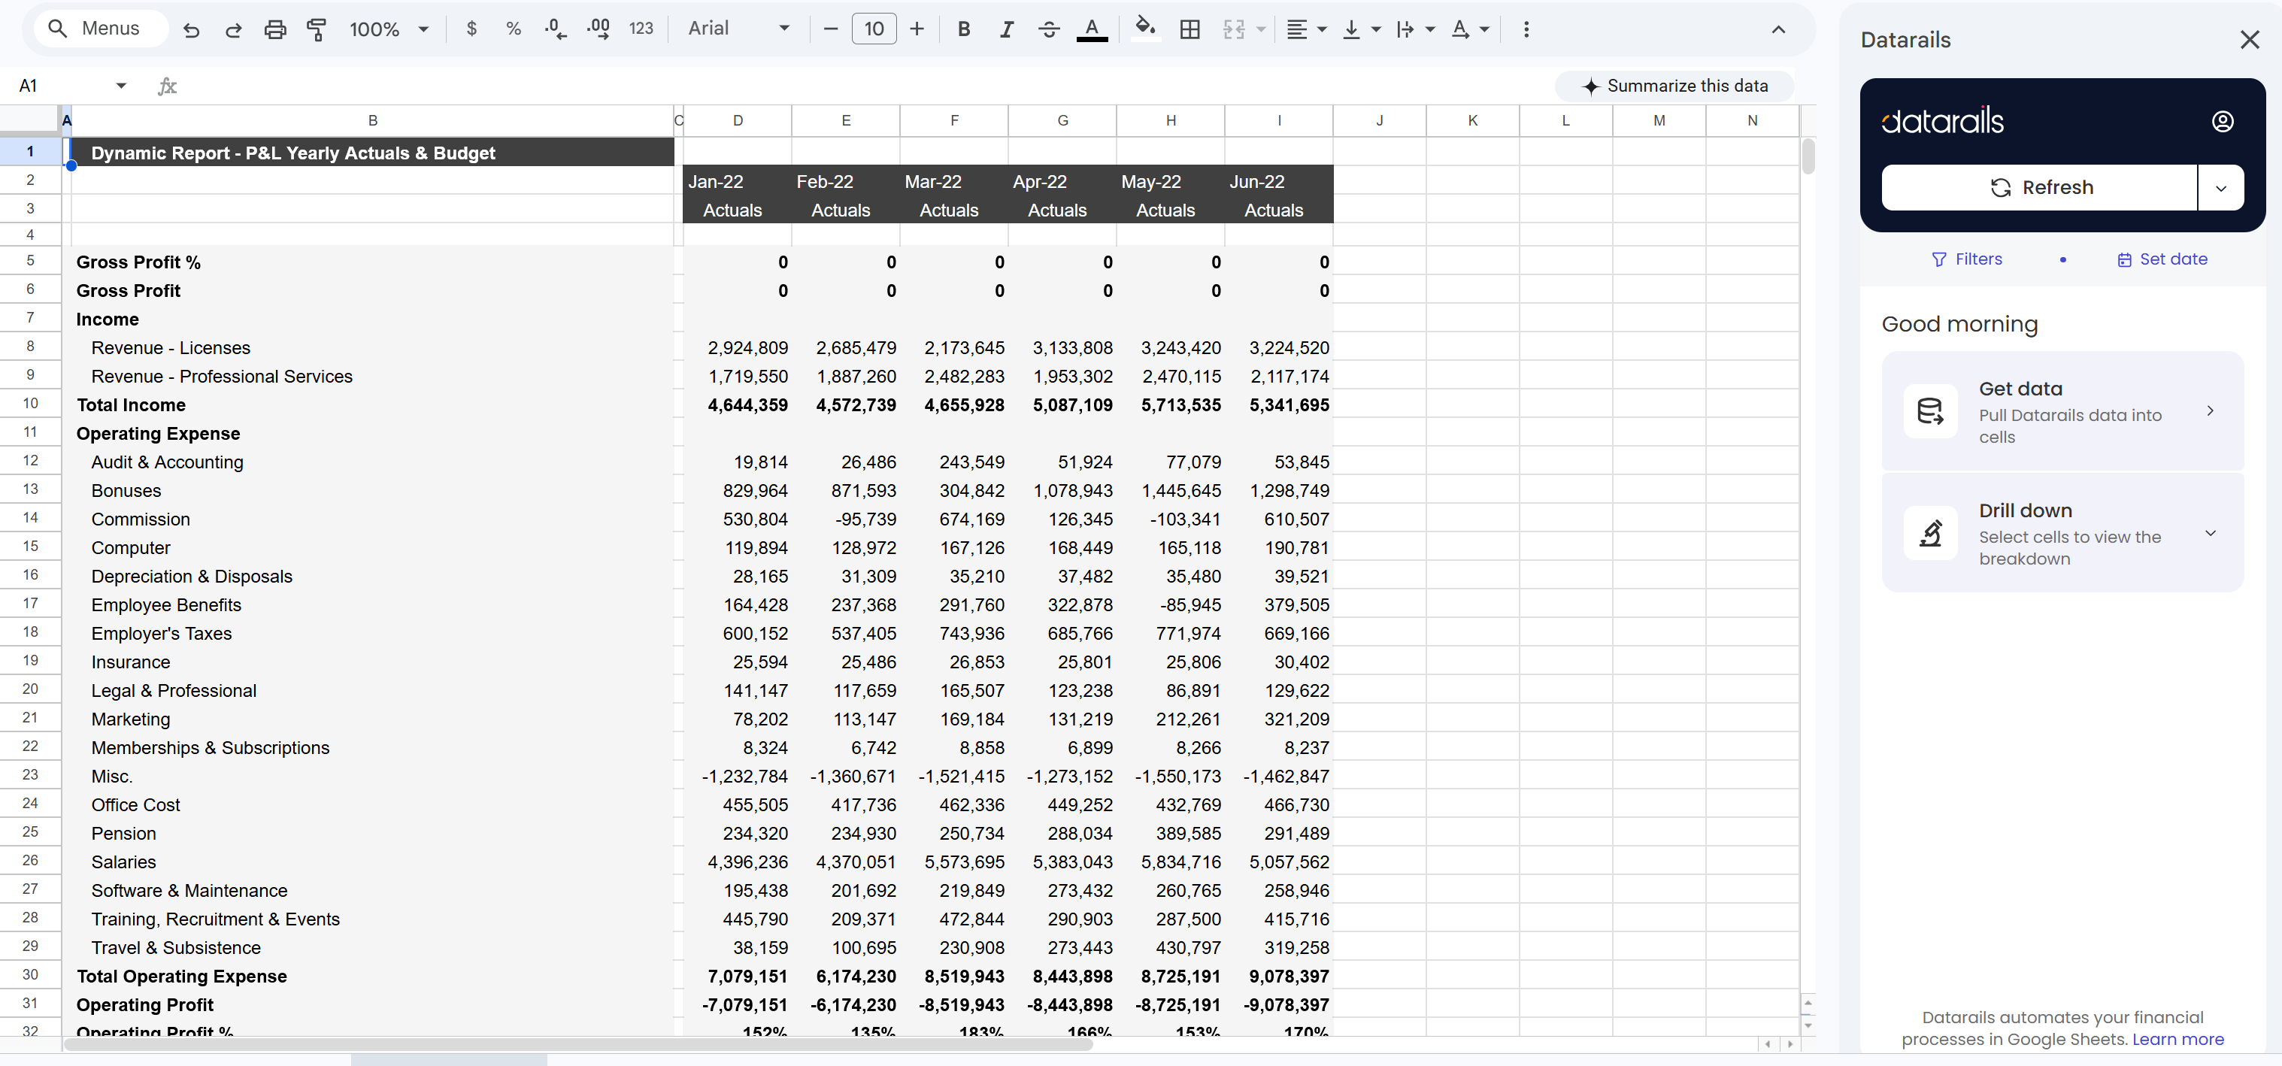Open the three-dot more options menu
This screenshot has width=2282, height=1066.
[x=1526, y=29]
